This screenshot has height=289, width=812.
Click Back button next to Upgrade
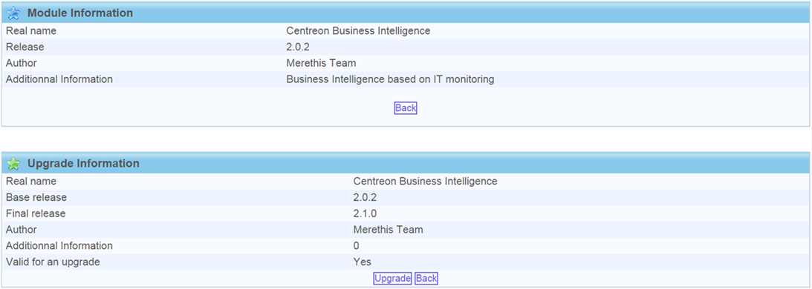(x=426, y=278)
